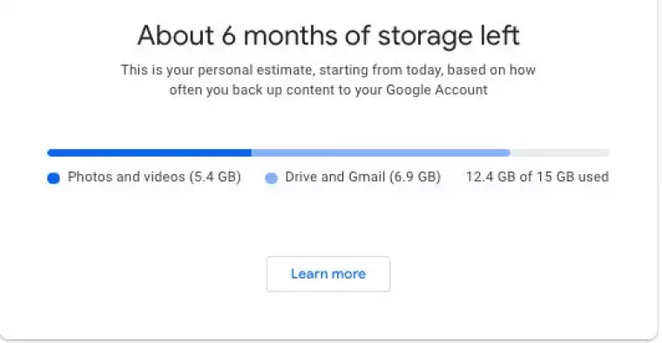Click the 12.4 GB of 15 GB used text
662x343 pixels.
click(537, 177)
